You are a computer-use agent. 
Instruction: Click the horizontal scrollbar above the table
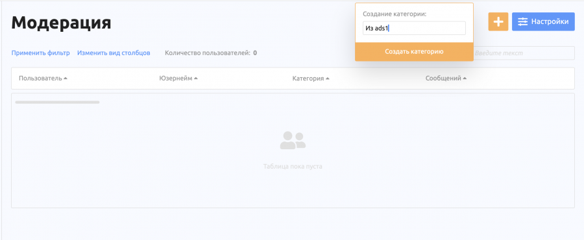(57, 102)
